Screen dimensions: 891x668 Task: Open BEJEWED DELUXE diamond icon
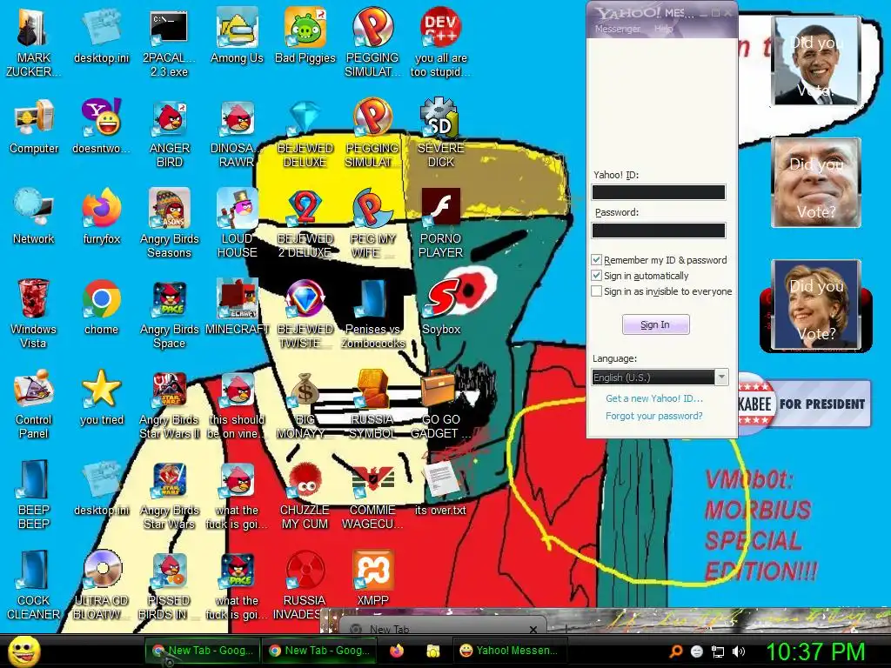point(305,132)
